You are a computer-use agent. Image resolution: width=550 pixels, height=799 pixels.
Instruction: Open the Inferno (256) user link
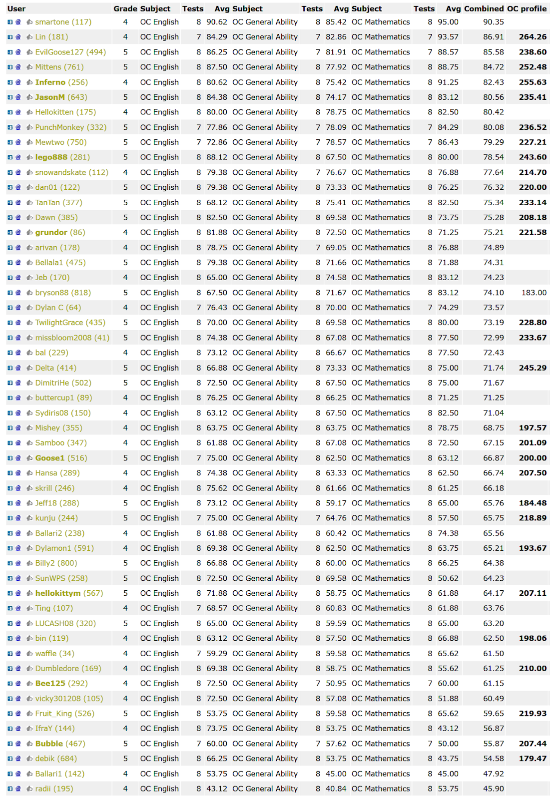pos(61,82)
